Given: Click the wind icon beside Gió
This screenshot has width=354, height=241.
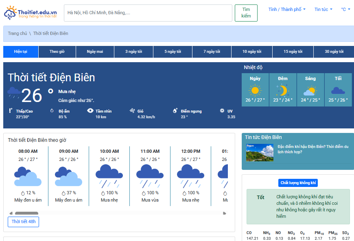Looking at the screenshot, I should click(132, 111).
